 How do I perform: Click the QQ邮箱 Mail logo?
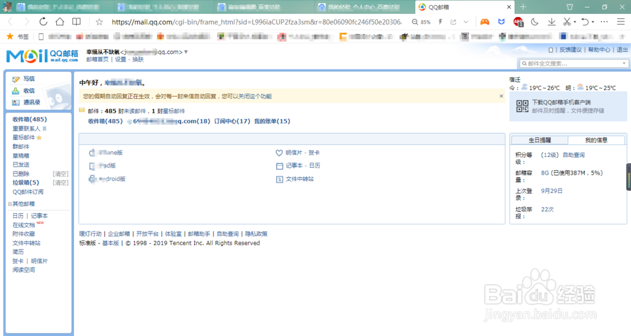(x=42, y=56)
